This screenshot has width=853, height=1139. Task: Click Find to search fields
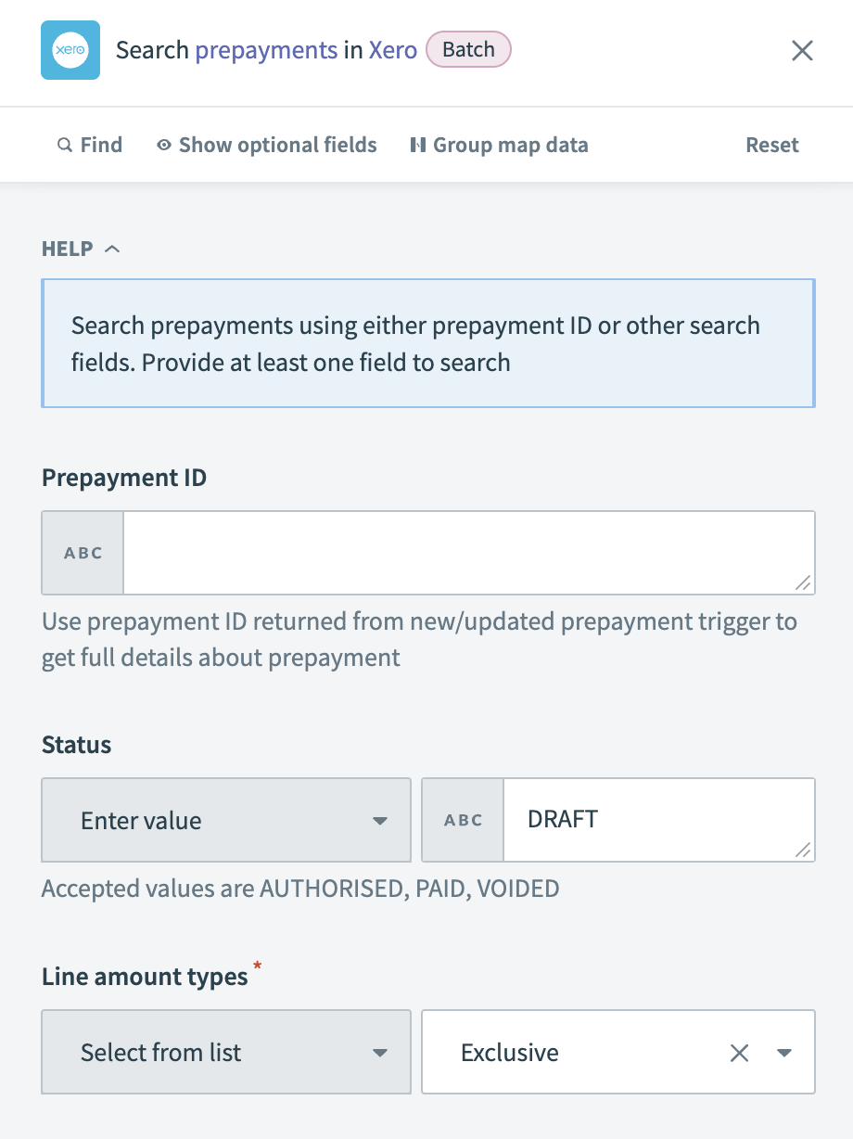[x=90, y=145]
